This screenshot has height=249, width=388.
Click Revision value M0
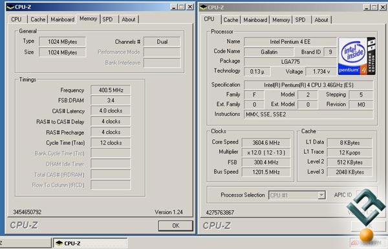[361, 105]
